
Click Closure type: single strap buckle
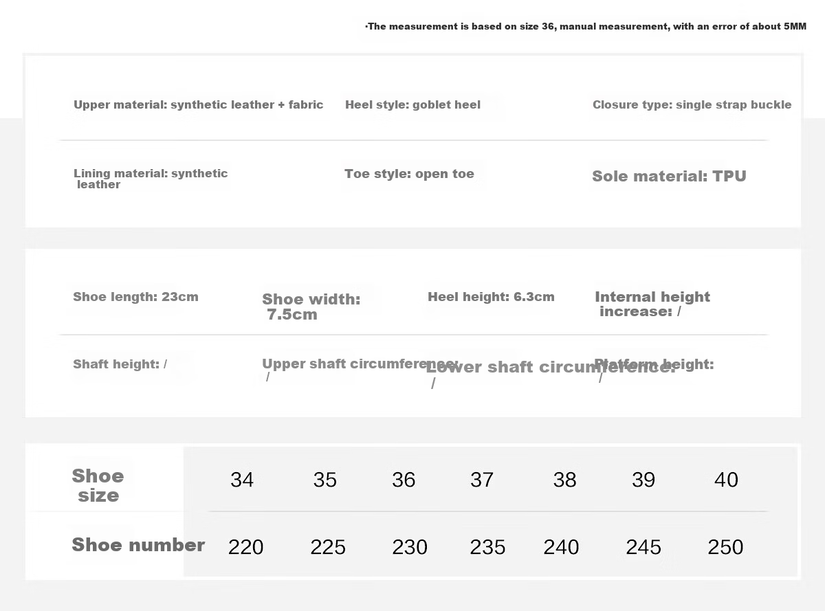pyautogui.click(x=692, y=105)
